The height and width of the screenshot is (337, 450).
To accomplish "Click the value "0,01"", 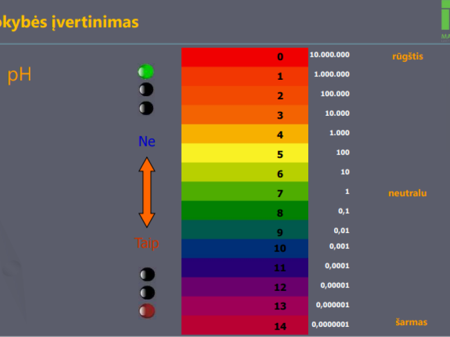I will [341, 231].
